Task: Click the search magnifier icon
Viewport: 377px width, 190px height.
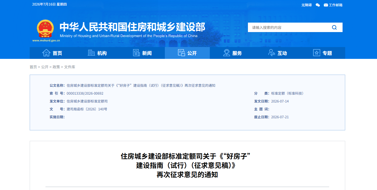Action: click(x=334, y=27)
